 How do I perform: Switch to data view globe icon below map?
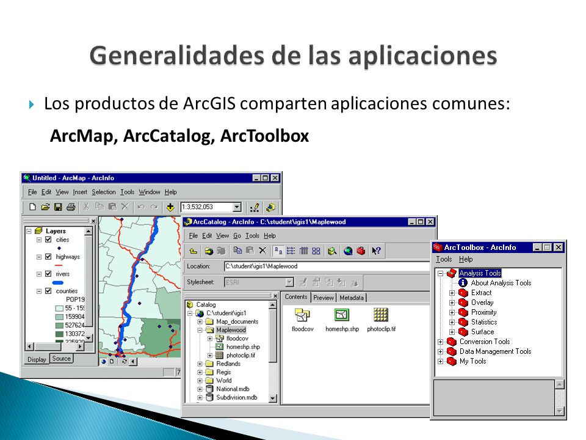pyautogui.click(x=104, y=361)
